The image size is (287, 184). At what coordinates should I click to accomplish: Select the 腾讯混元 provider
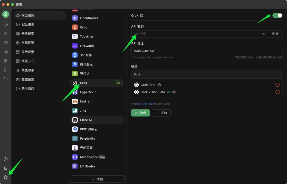point(97,64)
